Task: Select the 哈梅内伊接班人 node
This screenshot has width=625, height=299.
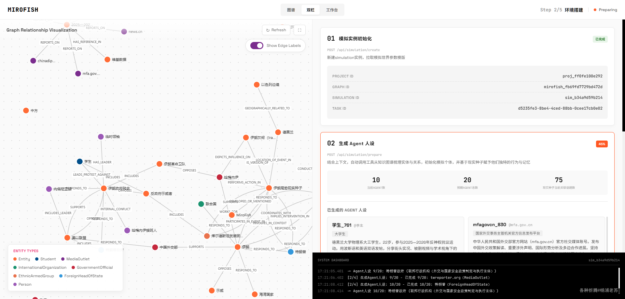Action: pos(127,230)
